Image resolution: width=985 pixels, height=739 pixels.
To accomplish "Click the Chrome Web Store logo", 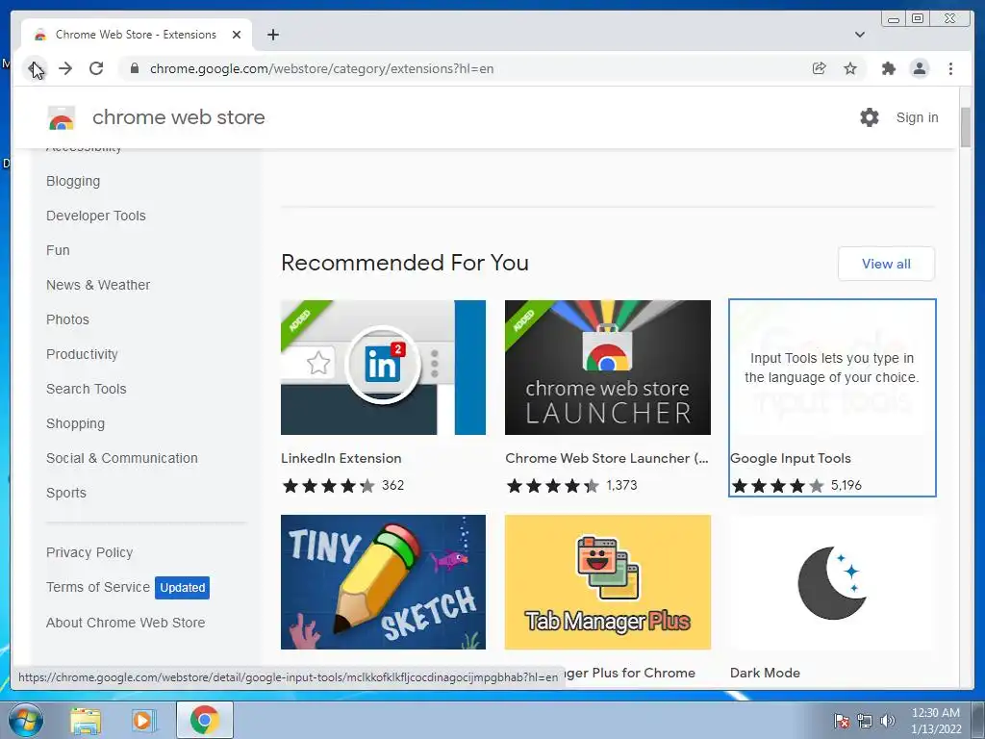I will click(62, 117).
